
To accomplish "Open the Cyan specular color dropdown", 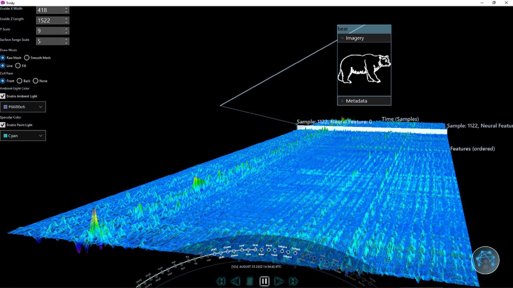I will (x=23, y=136).
